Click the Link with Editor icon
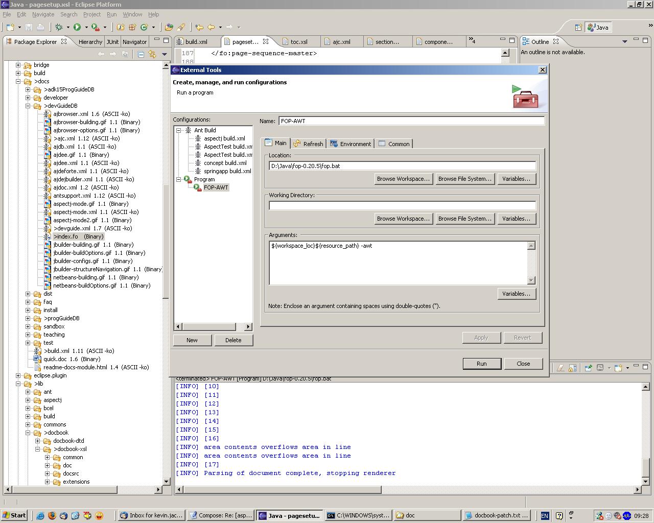 click(x=152, y=54)
